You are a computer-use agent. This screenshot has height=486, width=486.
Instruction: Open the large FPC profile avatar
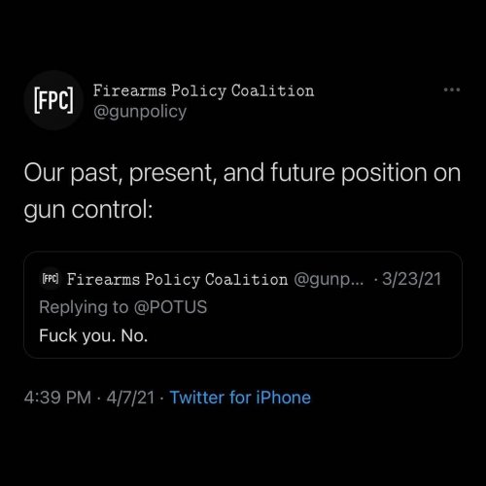coord(53,100)
